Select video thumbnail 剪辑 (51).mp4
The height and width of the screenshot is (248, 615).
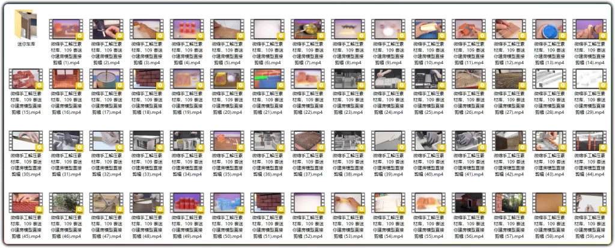pyautogui.click(x=268, y=203)
